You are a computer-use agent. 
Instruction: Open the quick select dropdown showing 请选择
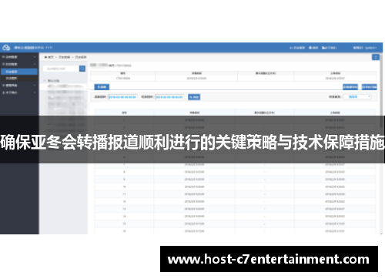pyautogui.click(x=357, y=97)
